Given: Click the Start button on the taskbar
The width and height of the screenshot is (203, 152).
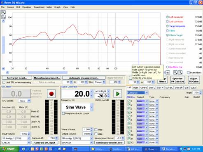Looking at the screenshot, I should click(9, 149).
